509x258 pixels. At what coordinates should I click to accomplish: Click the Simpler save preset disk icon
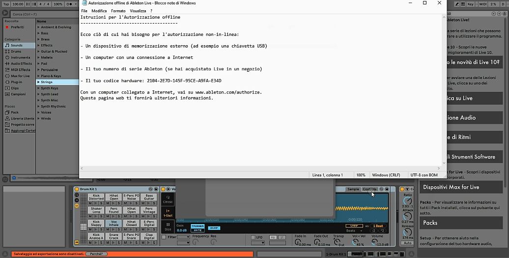tap(387, 189)
